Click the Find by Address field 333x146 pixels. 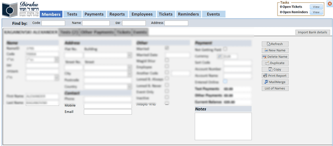tap(176, 23)
